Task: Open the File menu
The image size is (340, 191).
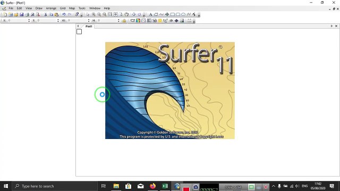Action: pyautogui.click(x=11, y=8)
